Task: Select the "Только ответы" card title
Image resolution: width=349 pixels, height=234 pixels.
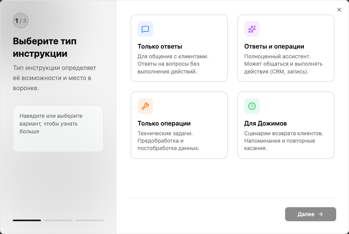Action: click(x=160, y=47)
